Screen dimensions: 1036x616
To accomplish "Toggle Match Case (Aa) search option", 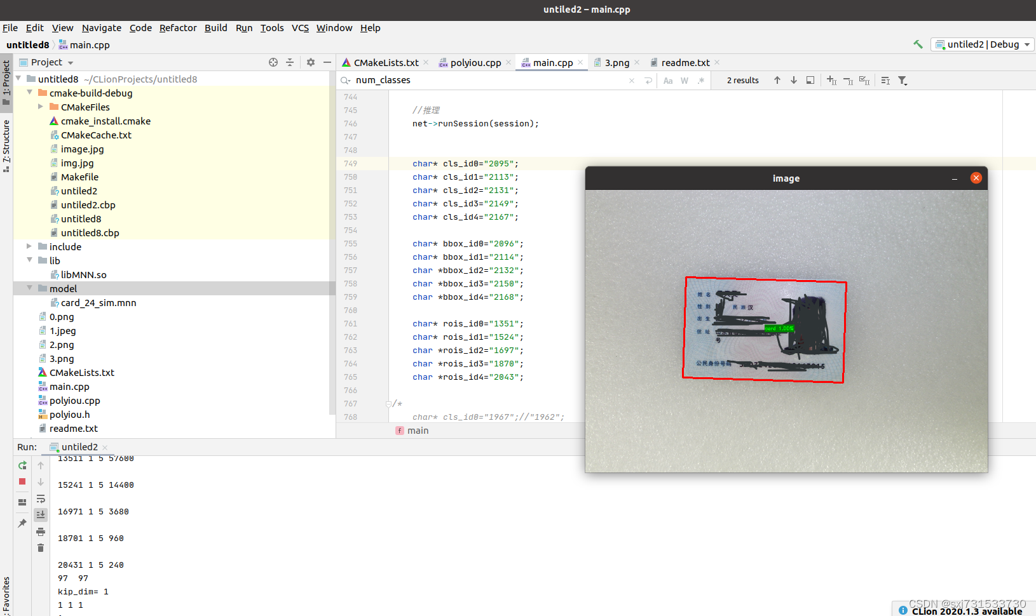I will pyautogui.click(x=668, y=81).
